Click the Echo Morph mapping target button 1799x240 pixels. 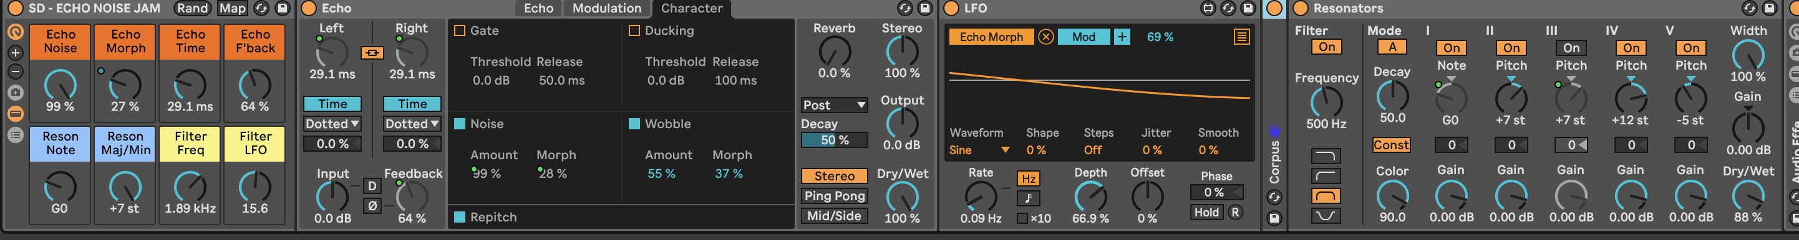tap(991, 37)
